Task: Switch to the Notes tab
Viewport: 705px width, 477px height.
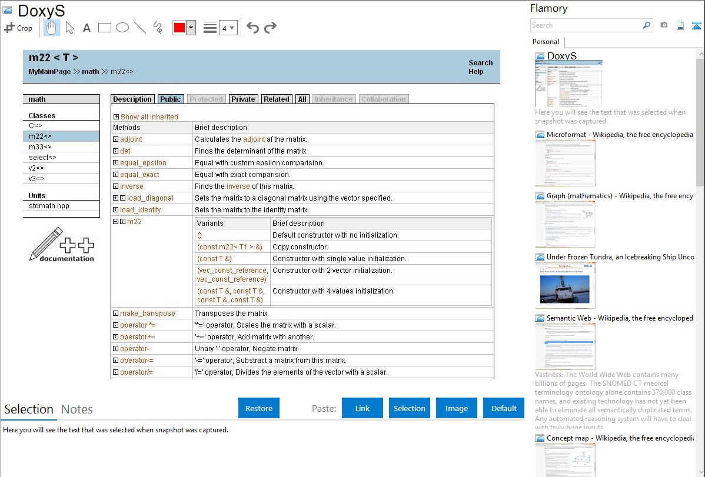Action: pos(77,409)
